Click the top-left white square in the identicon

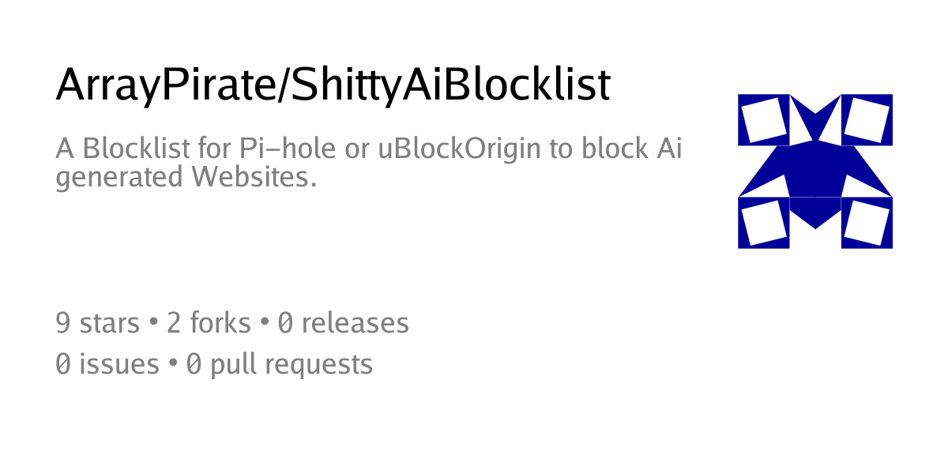click(764, 119)
